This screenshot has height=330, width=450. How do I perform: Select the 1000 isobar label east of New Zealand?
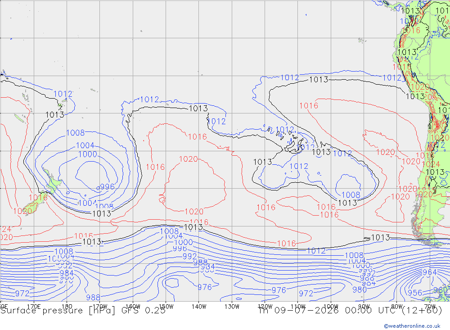pyautogui.click(x=88, y=154)
